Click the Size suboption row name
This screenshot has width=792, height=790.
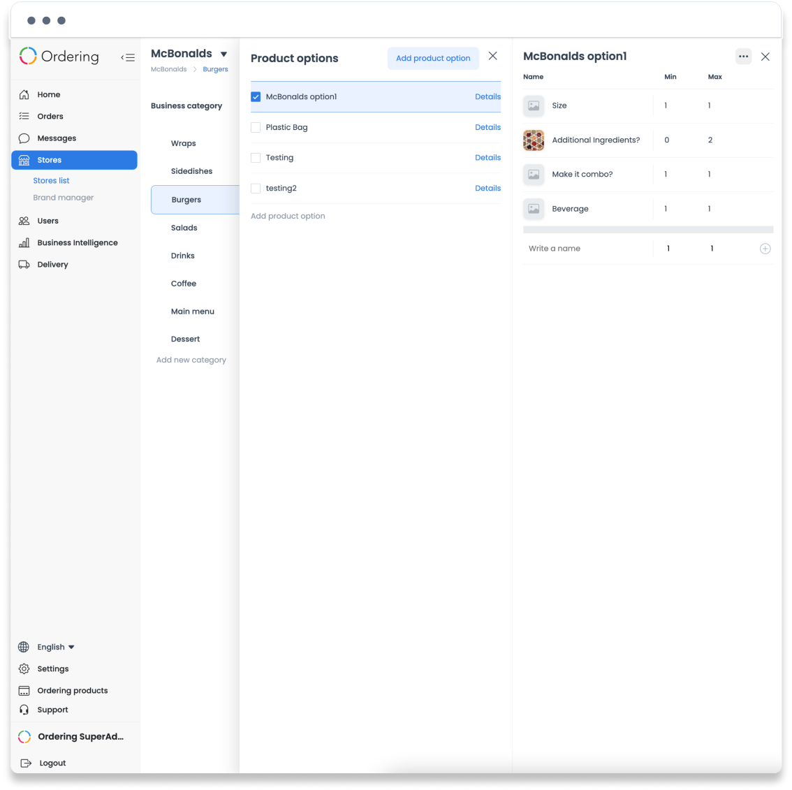[559, 105]
